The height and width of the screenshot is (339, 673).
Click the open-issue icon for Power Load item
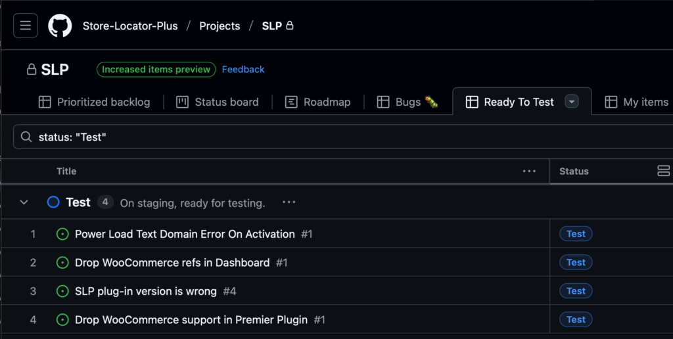(x=62, y=234)
